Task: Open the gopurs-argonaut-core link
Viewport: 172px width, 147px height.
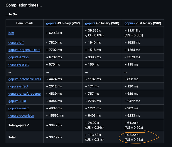Action: click(24, 50)
